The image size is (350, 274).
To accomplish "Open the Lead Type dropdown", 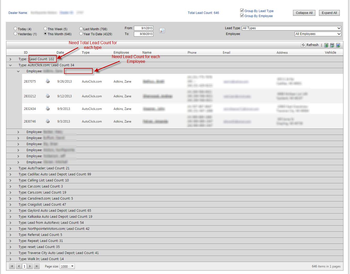I will pos(291,28).
